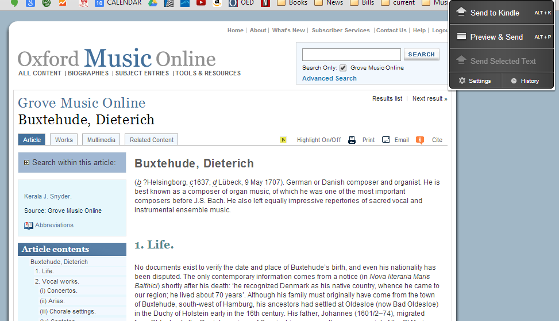Open Contact Us link
The width and height of the screenshot is (559, 321).
click(391, 30)
